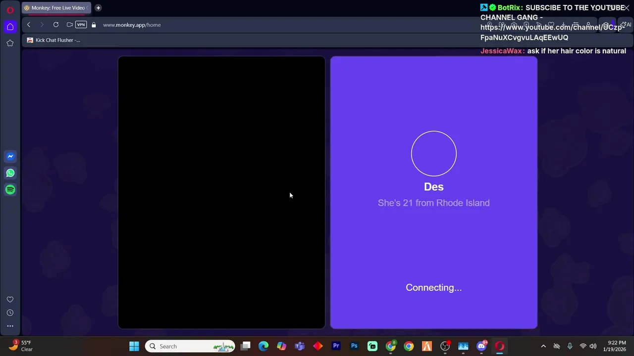Open the three-dot sidebar settings menu
The width and height of the screenshot is (634, 356).
pyautogui.click(x=10, y=326)
